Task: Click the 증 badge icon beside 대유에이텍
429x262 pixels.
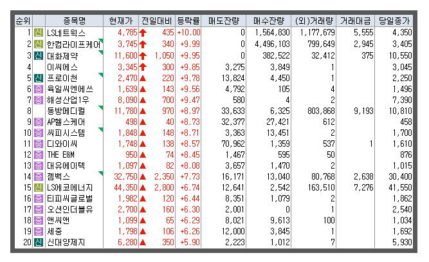Action: [39, 165]
